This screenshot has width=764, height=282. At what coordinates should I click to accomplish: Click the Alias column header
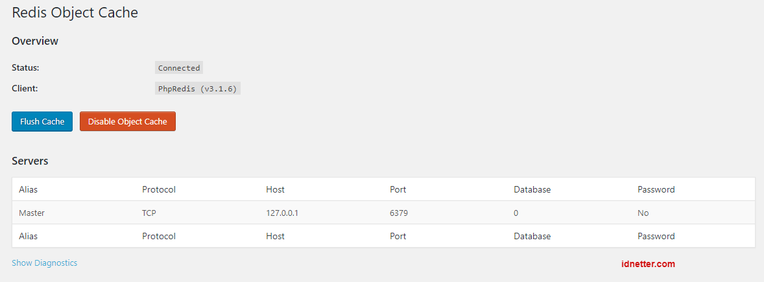pos(29,189)
